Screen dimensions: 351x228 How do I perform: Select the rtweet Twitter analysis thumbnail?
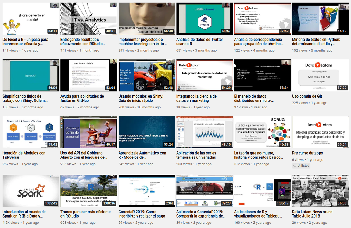pyautogui.click(x=205, y=19)
